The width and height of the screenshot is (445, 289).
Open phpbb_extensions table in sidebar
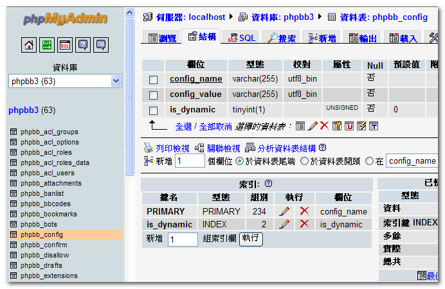(49, 276)
